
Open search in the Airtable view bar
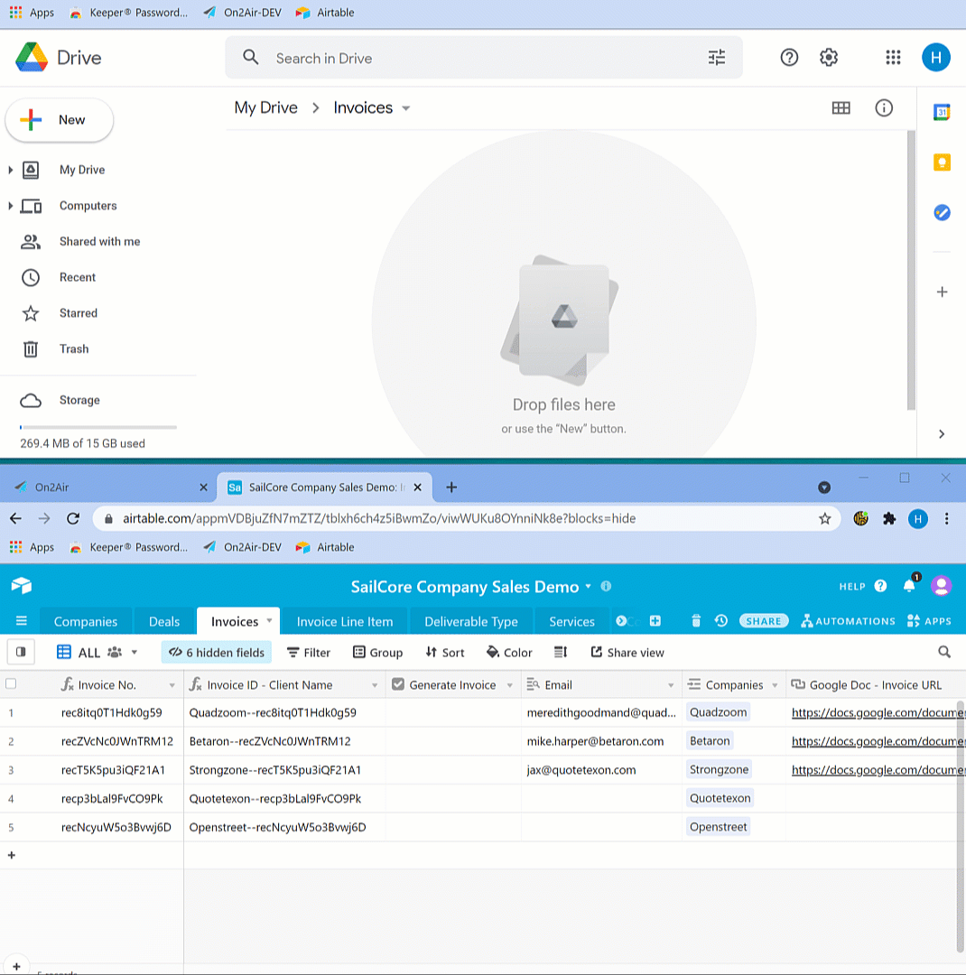pyautogui.click(x=944, y=652)
